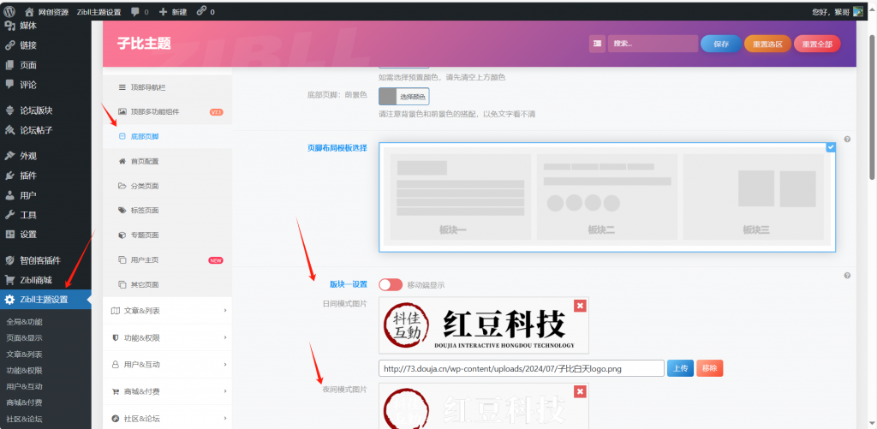Open the 分类页面 settings tab
This screenshot has width=877, height=429.
point(167,186)
